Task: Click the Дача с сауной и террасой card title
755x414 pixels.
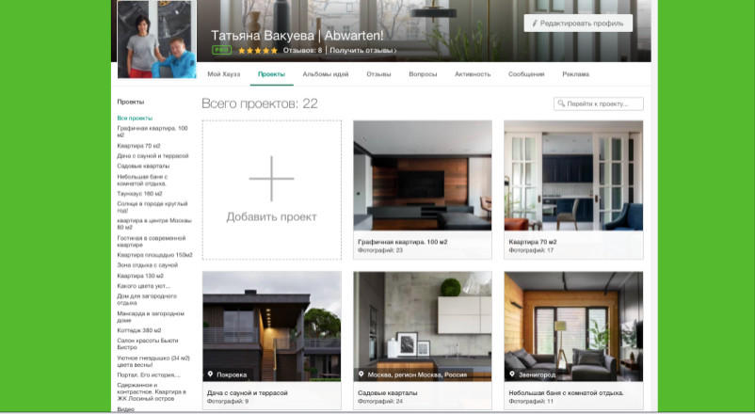Action: point(247,392)
